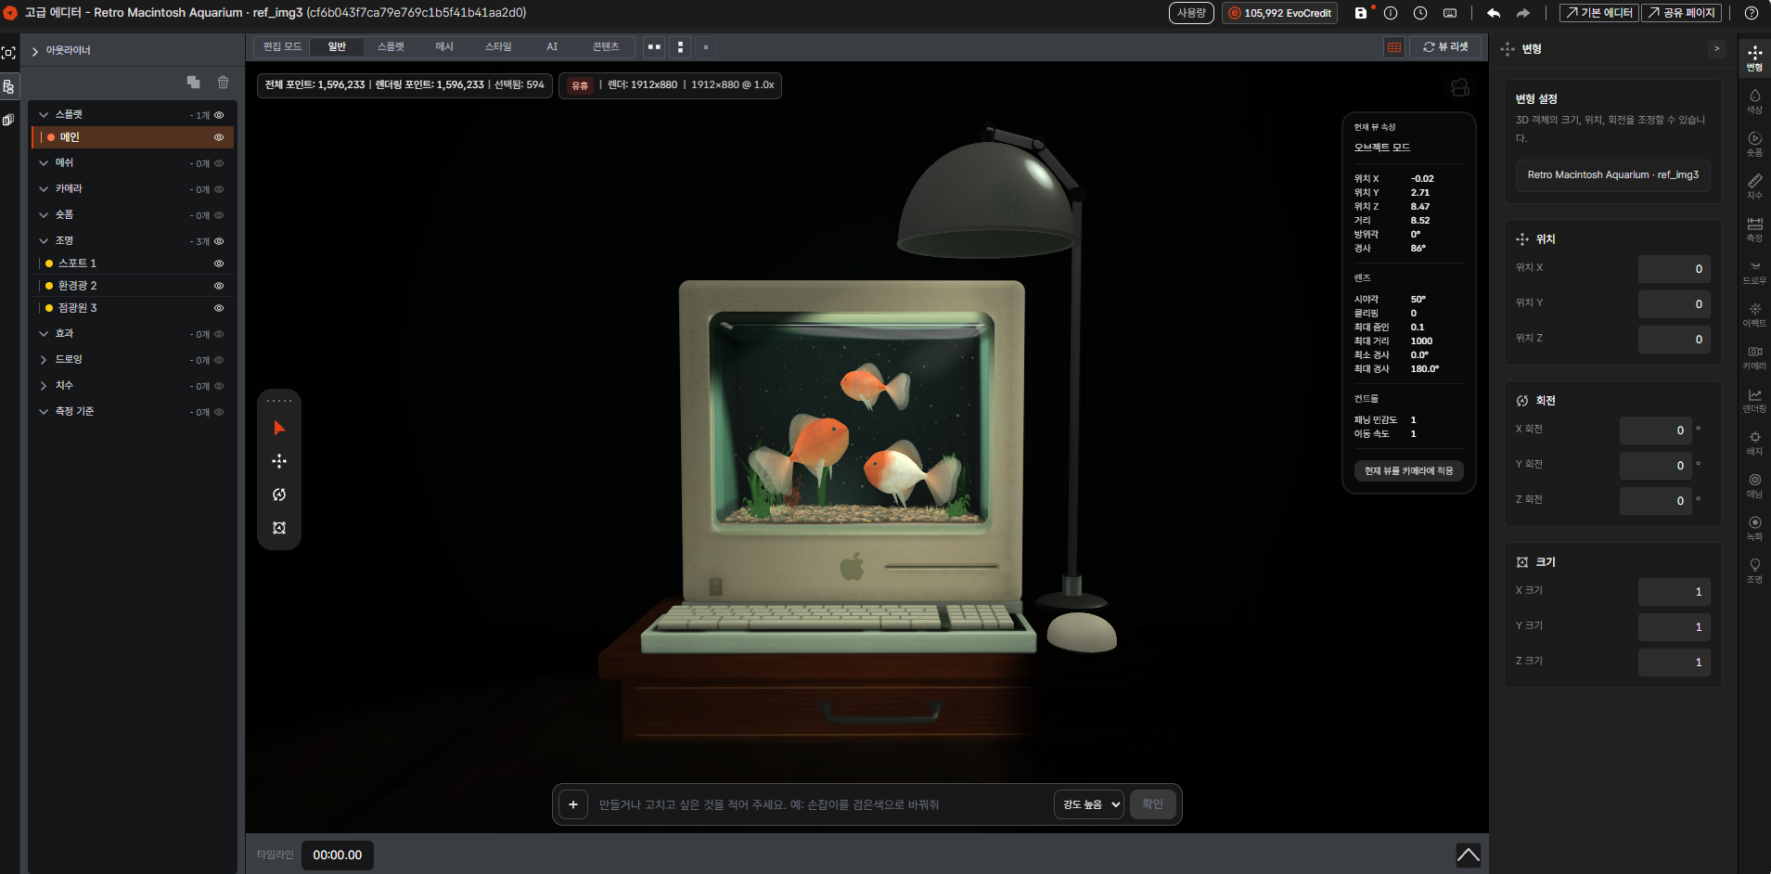Select the scale tool in viewport toolbar
The image size is (1771, 874).
tap(279, 528)
